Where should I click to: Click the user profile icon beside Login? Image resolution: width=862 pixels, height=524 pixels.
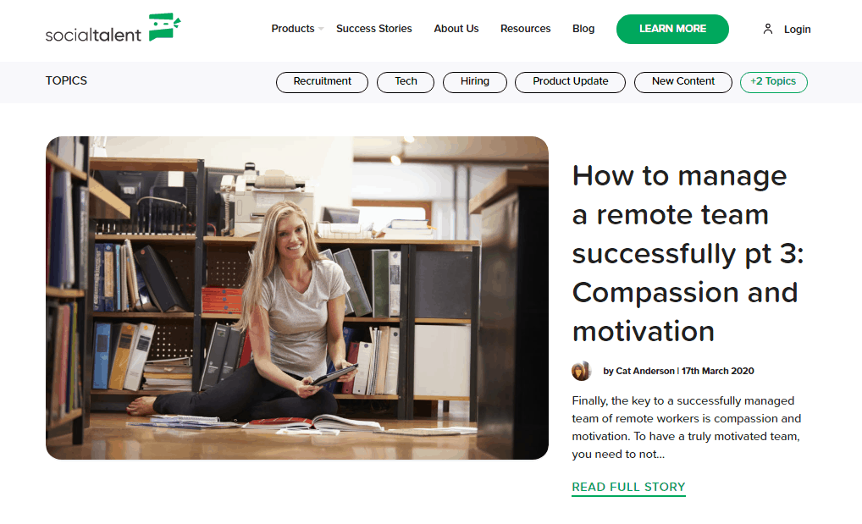(767, 29)
